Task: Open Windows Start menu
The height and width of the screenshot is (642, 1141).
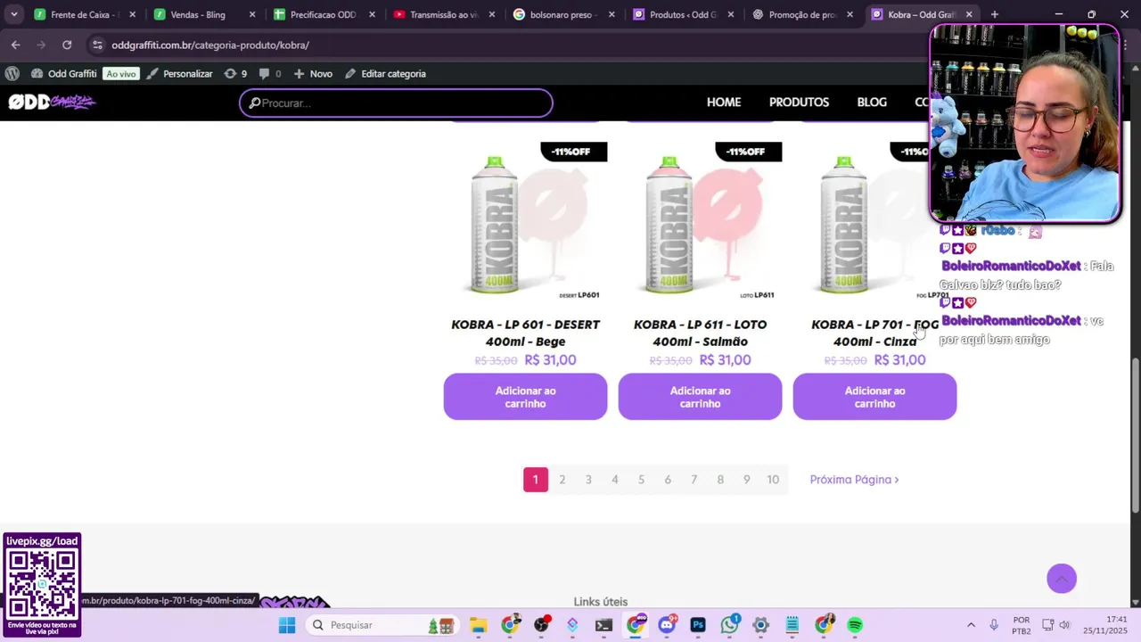Action: point(287,625)
